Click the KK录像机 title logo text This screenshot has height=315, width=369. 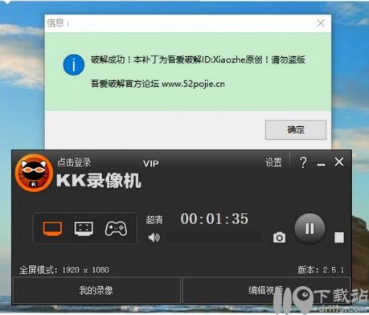click(x=99, y=180)
